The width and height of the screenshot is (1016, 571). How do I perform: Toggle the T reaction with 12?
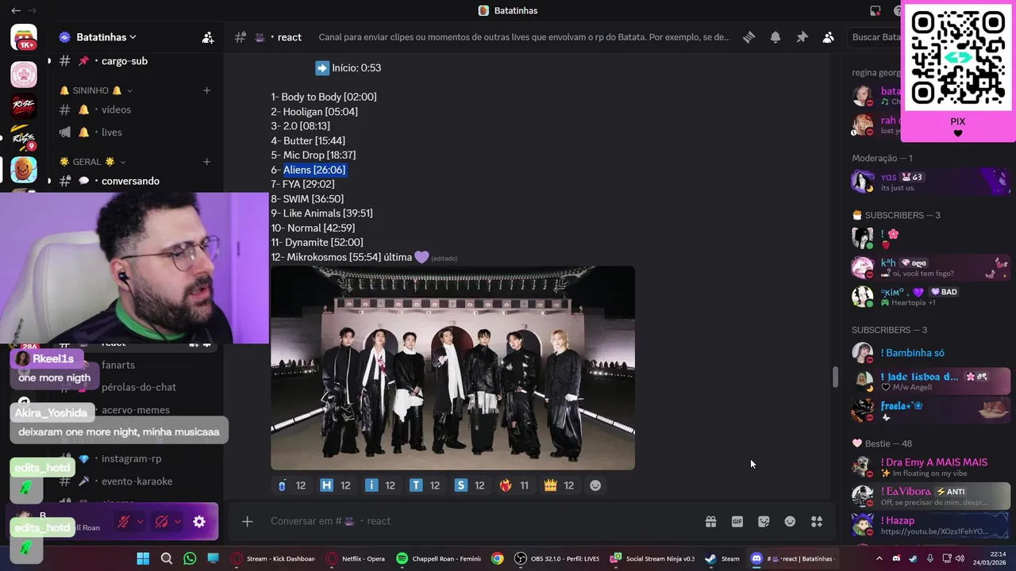pos(425,485)
